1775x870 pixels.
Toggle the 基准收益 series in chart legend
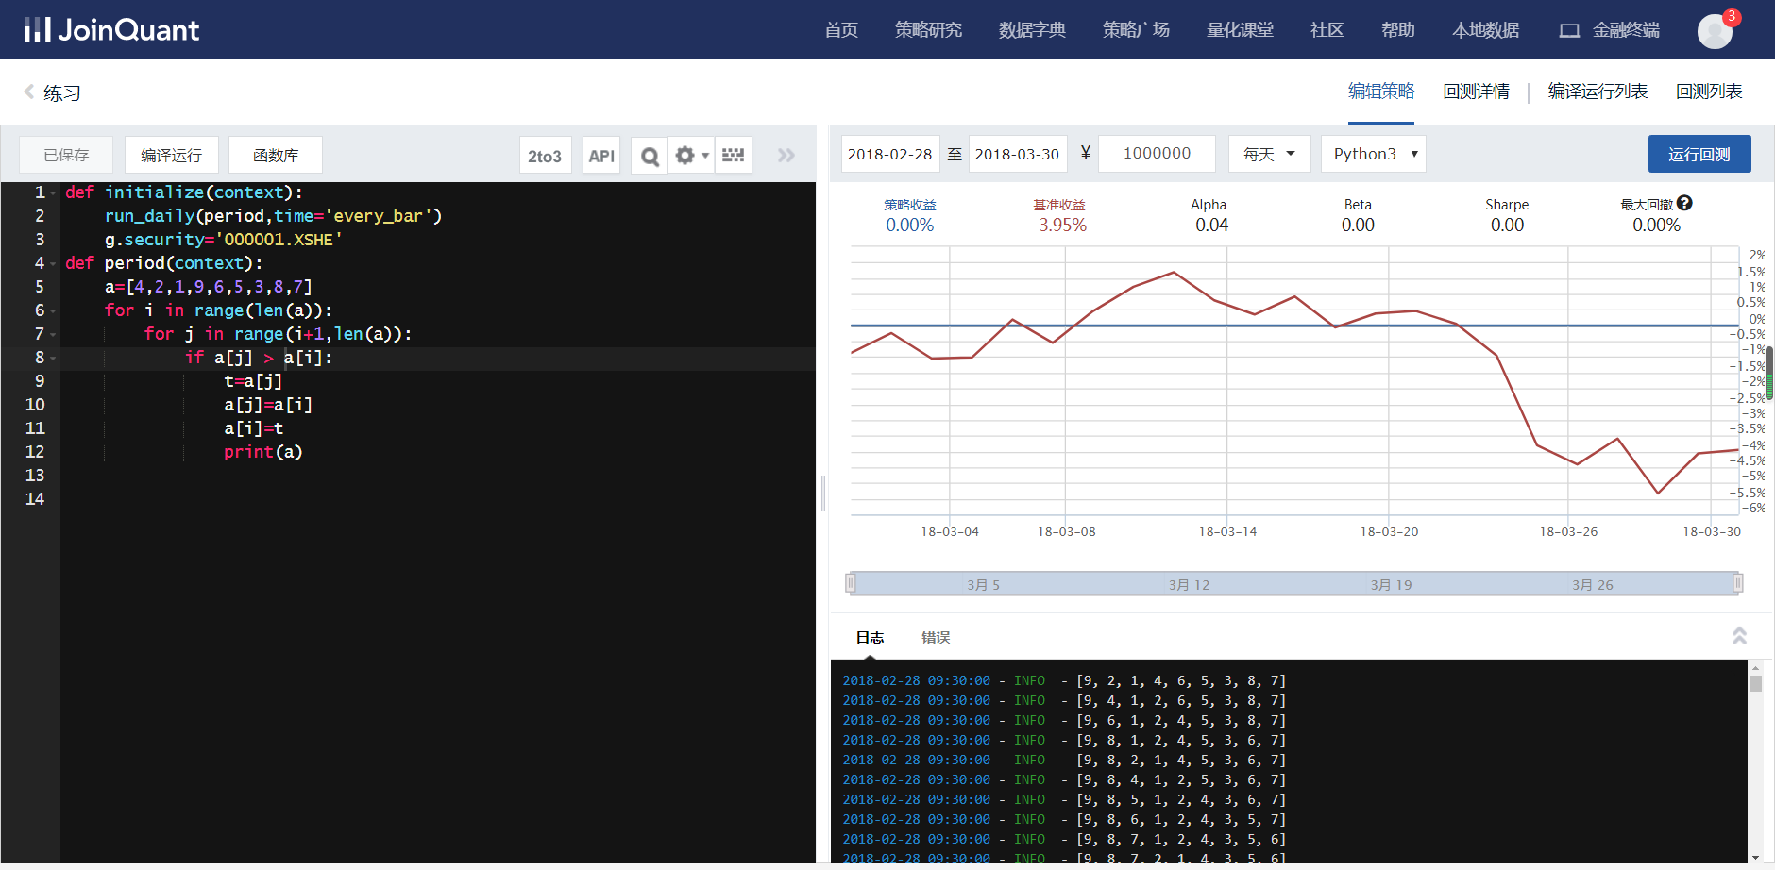(1058, 205)
